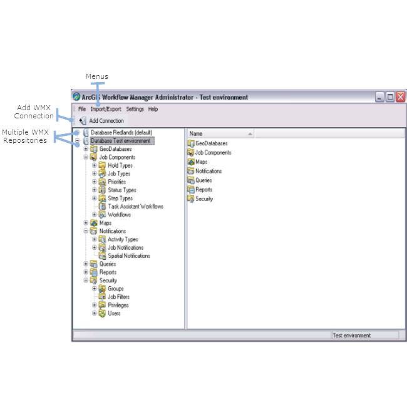This screenshot has height=407, width=407.
Task: Collapse the Job Components tree node
Action: click(x=86, y=157)
